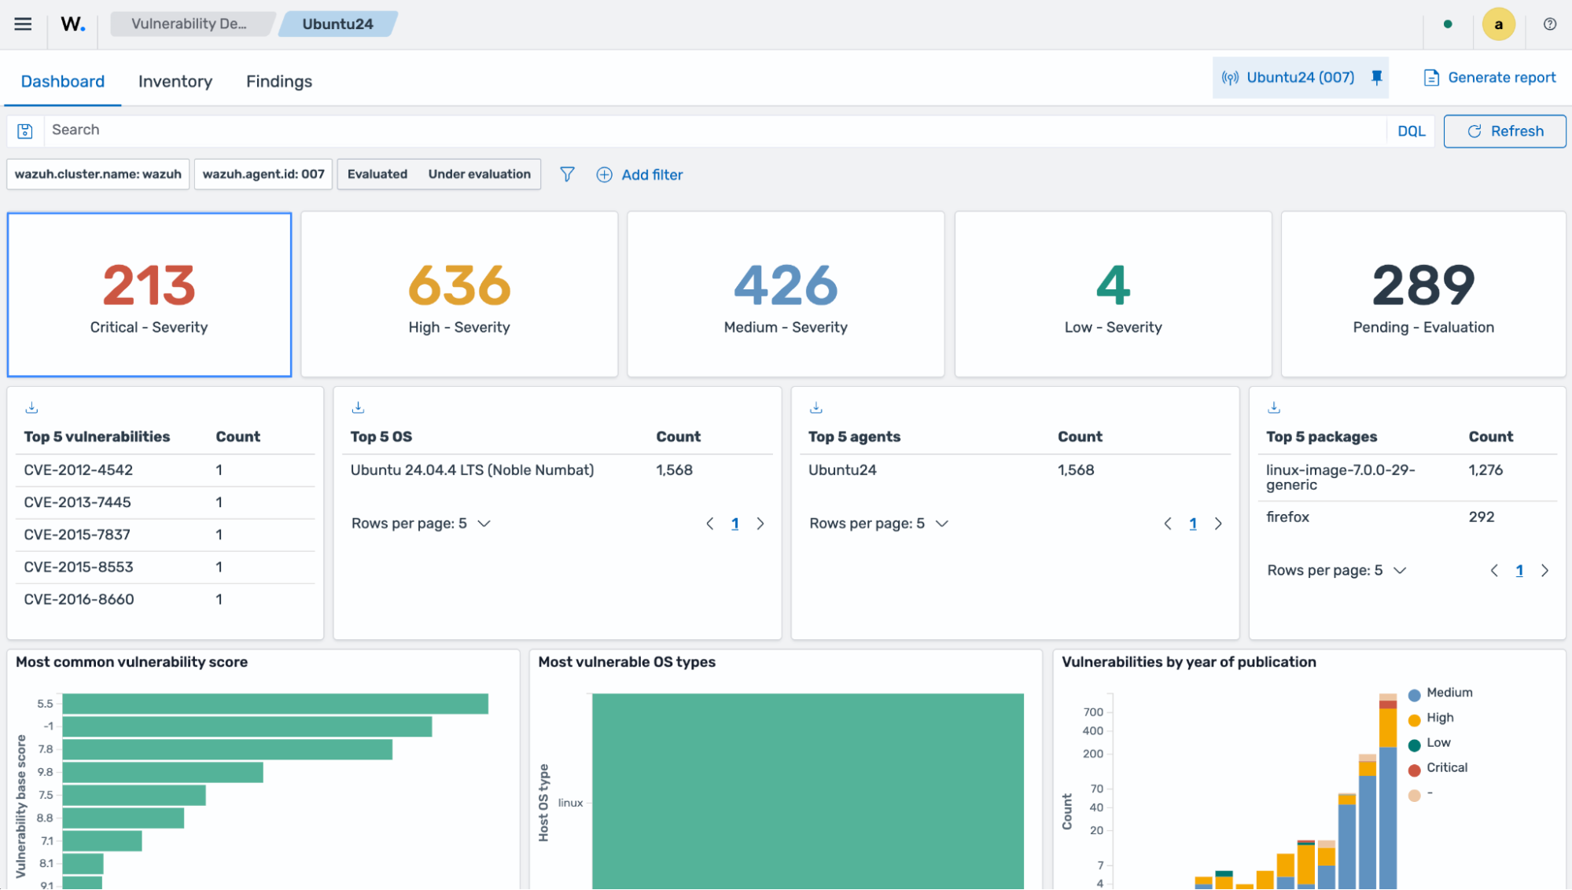Download Top 5 packages table as CSV

tap(1274, 407)
